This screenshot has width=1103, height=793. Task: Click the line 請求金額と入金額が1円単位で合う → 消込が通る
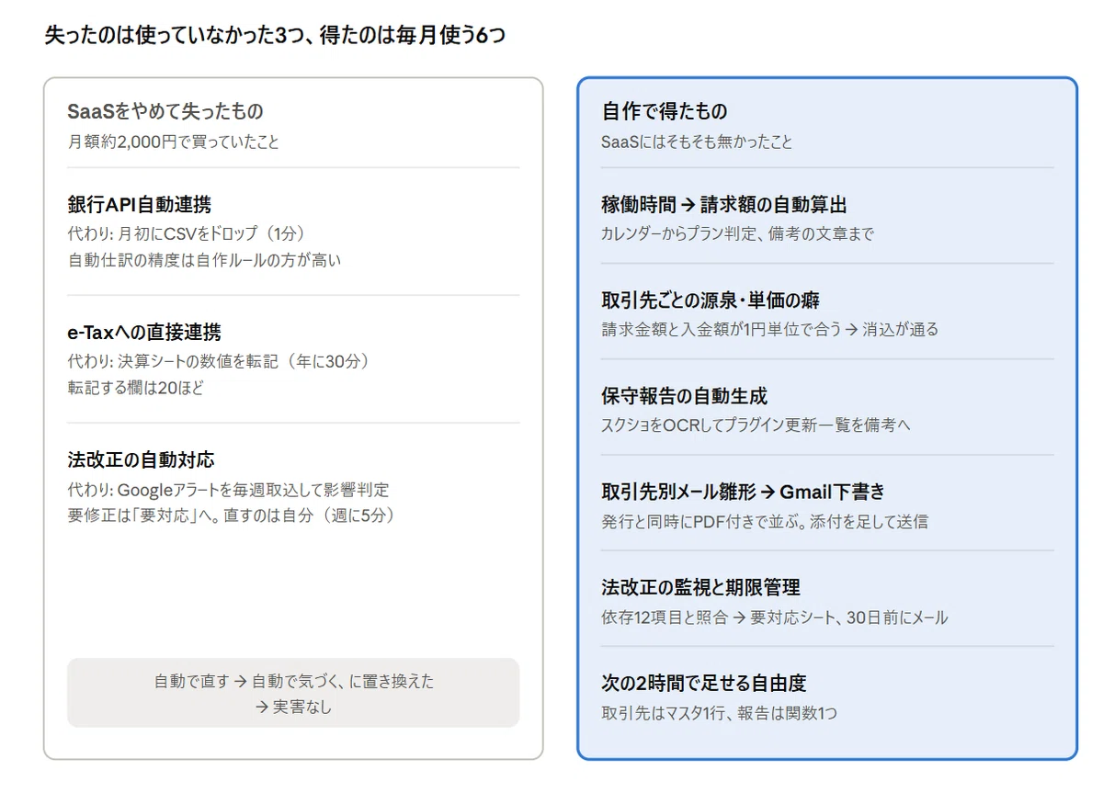click(x=770, y=329)
